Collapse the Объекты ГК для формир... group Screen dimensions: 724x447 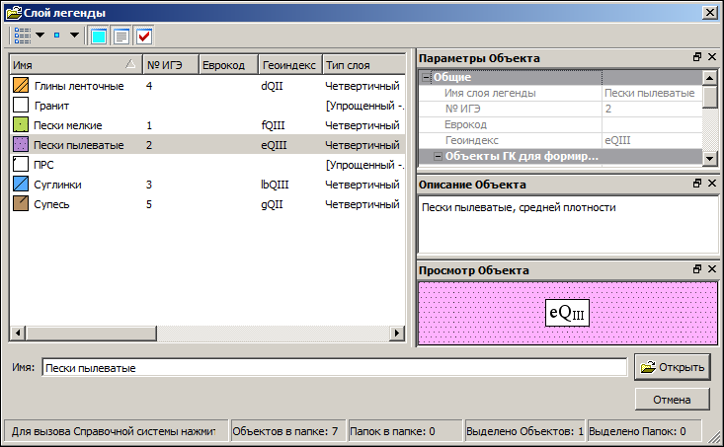(438, 157)
